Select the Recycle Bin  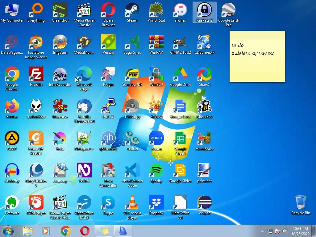(301, 205)
